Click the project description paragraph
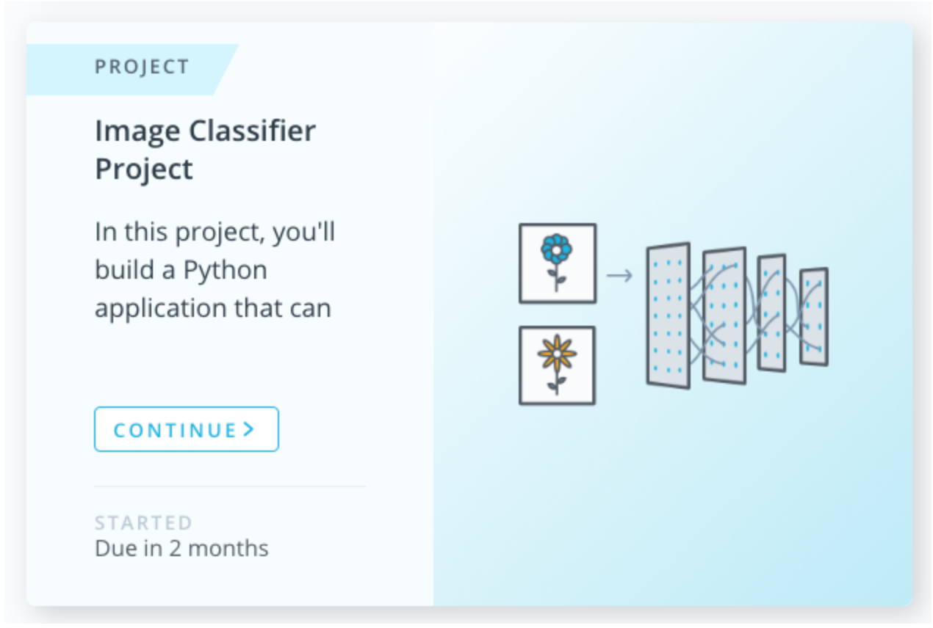 click(x=215, y=270)
